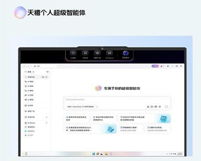The width and height of the screenshot is (201, 161).
Task: Open the AI translate item in the sidebar
Action: click(x=29, y=91)
